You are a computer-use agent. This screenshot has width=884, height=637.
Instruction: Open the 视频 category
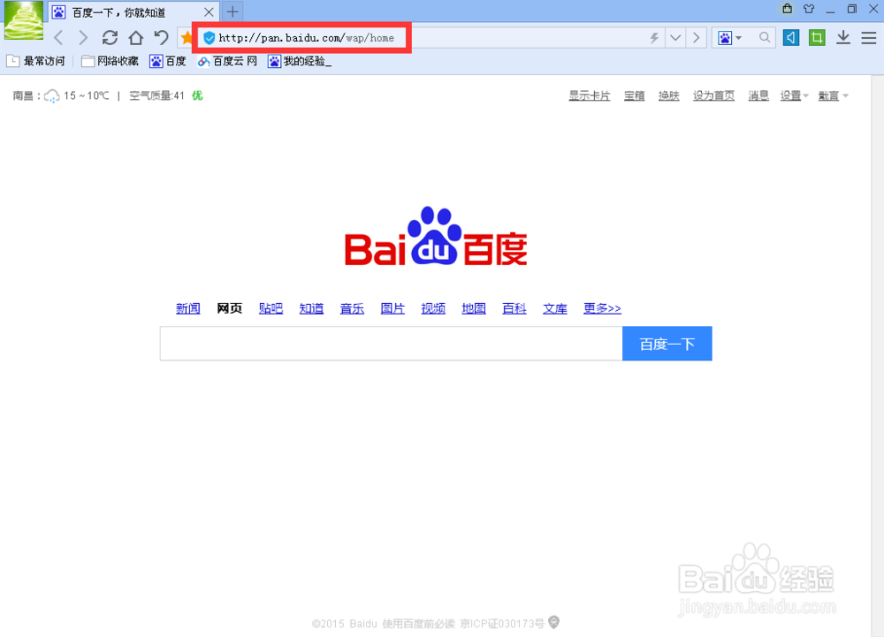click(x=433, y=308)
